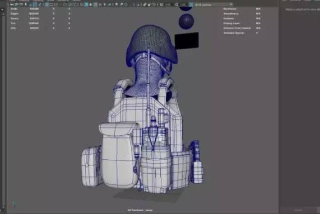Click the Gamma reset icon
This screenshot has width=320, height=214.
pos(177,4)
